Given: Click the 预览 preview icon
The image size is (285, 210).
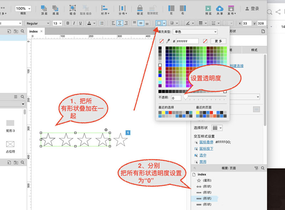Looking at the screenshot, I should tap(208, 8).
